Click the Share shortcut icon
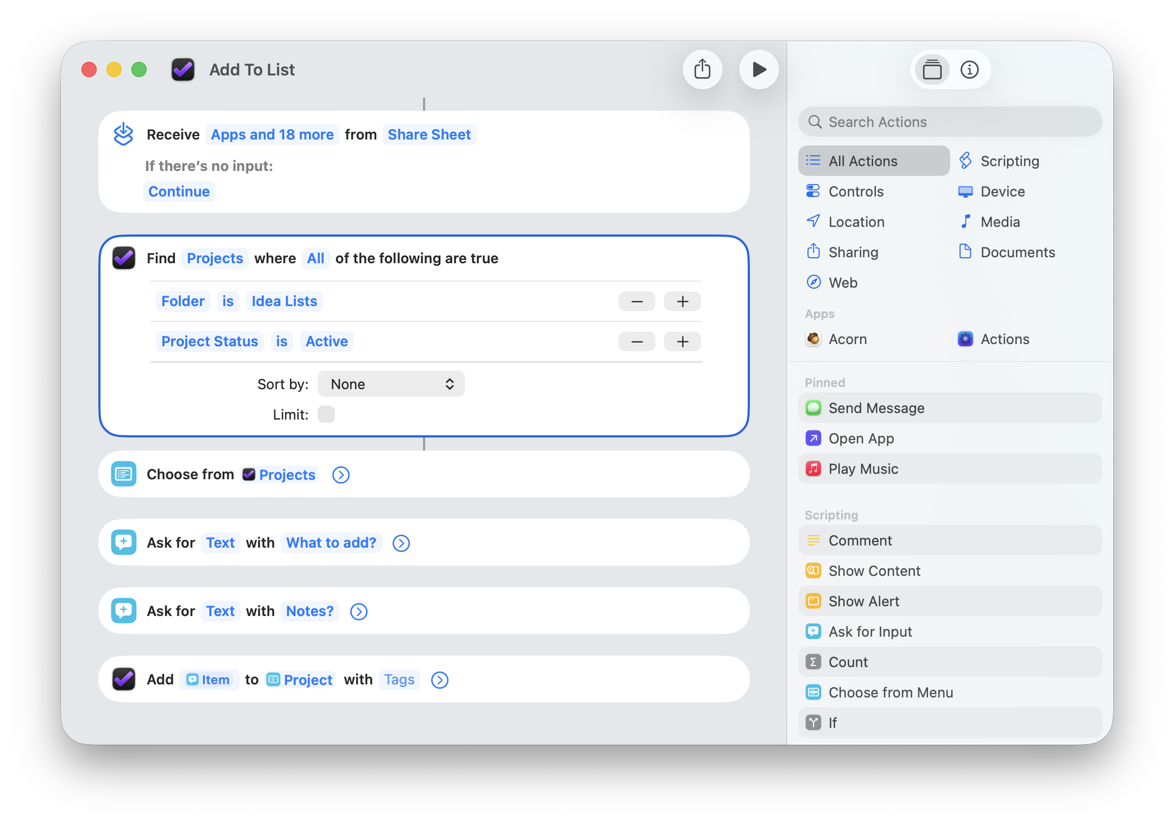The image size is (1174, 825). 702,69
